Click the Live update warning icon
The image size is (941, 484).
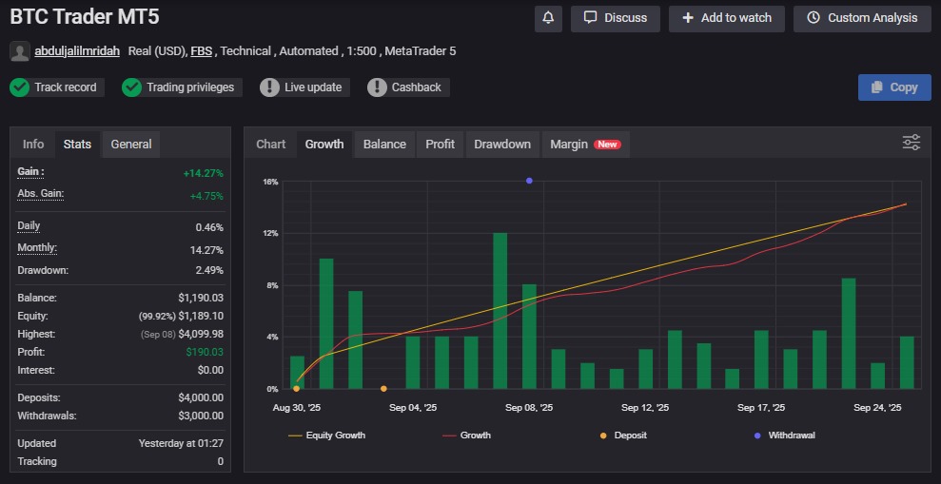269,87
